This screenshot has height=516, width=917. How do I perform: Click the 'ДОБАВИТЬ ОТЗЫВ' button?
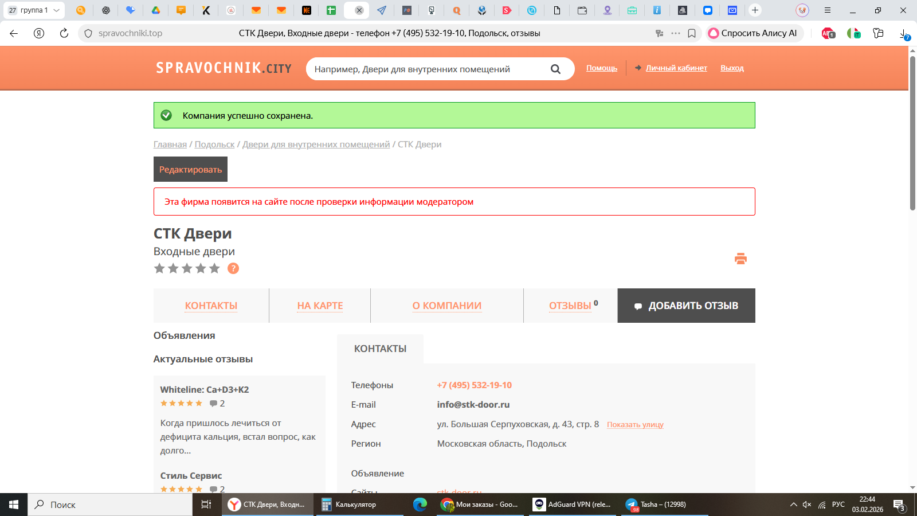click(x=686, y=306)
